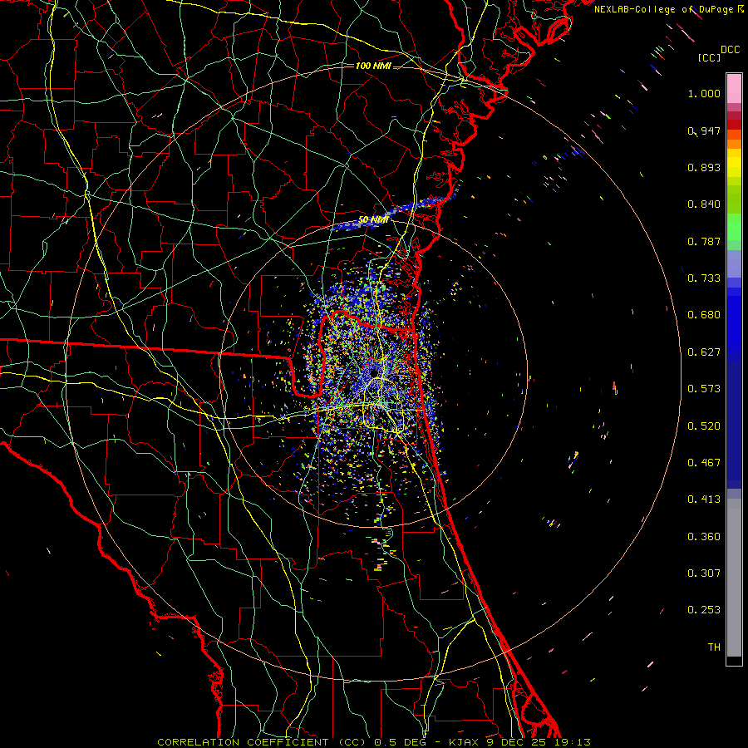Click the [CC] units label

point(710,57)
